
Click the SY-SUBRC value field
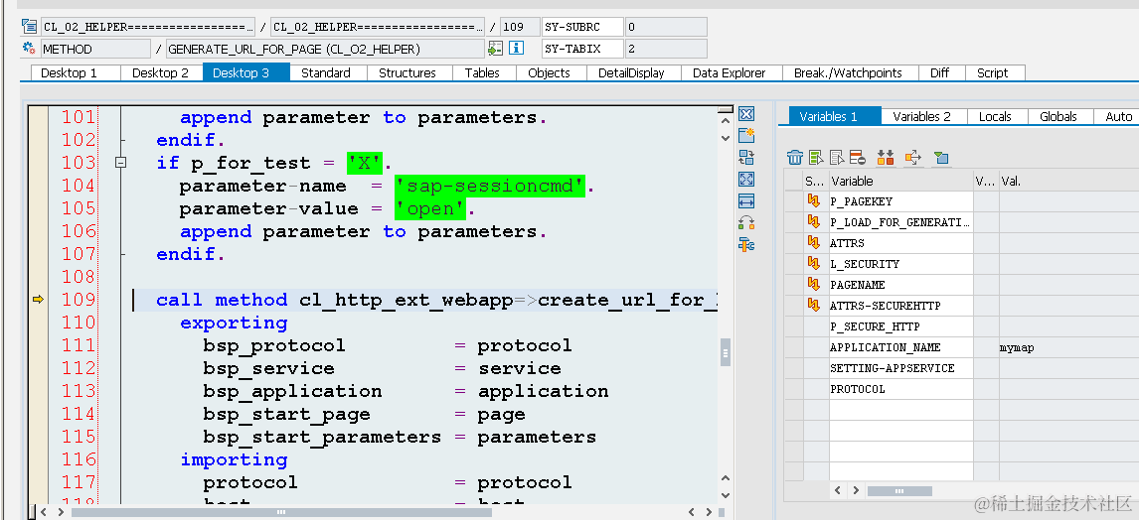[665, 27]
